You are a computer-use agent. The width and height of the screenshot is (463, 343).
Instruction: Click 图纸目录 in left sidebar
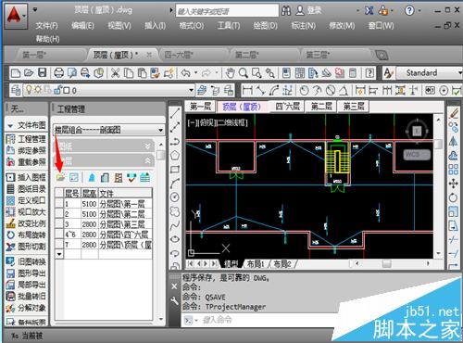[x=26, y=188]
